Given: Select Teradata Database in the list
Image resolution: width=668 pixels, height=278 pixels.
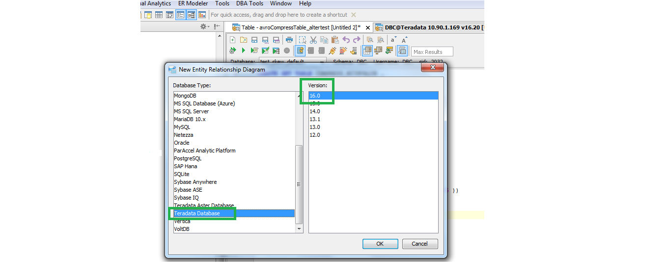Looking at the screenshot, I should pos(234,213).
